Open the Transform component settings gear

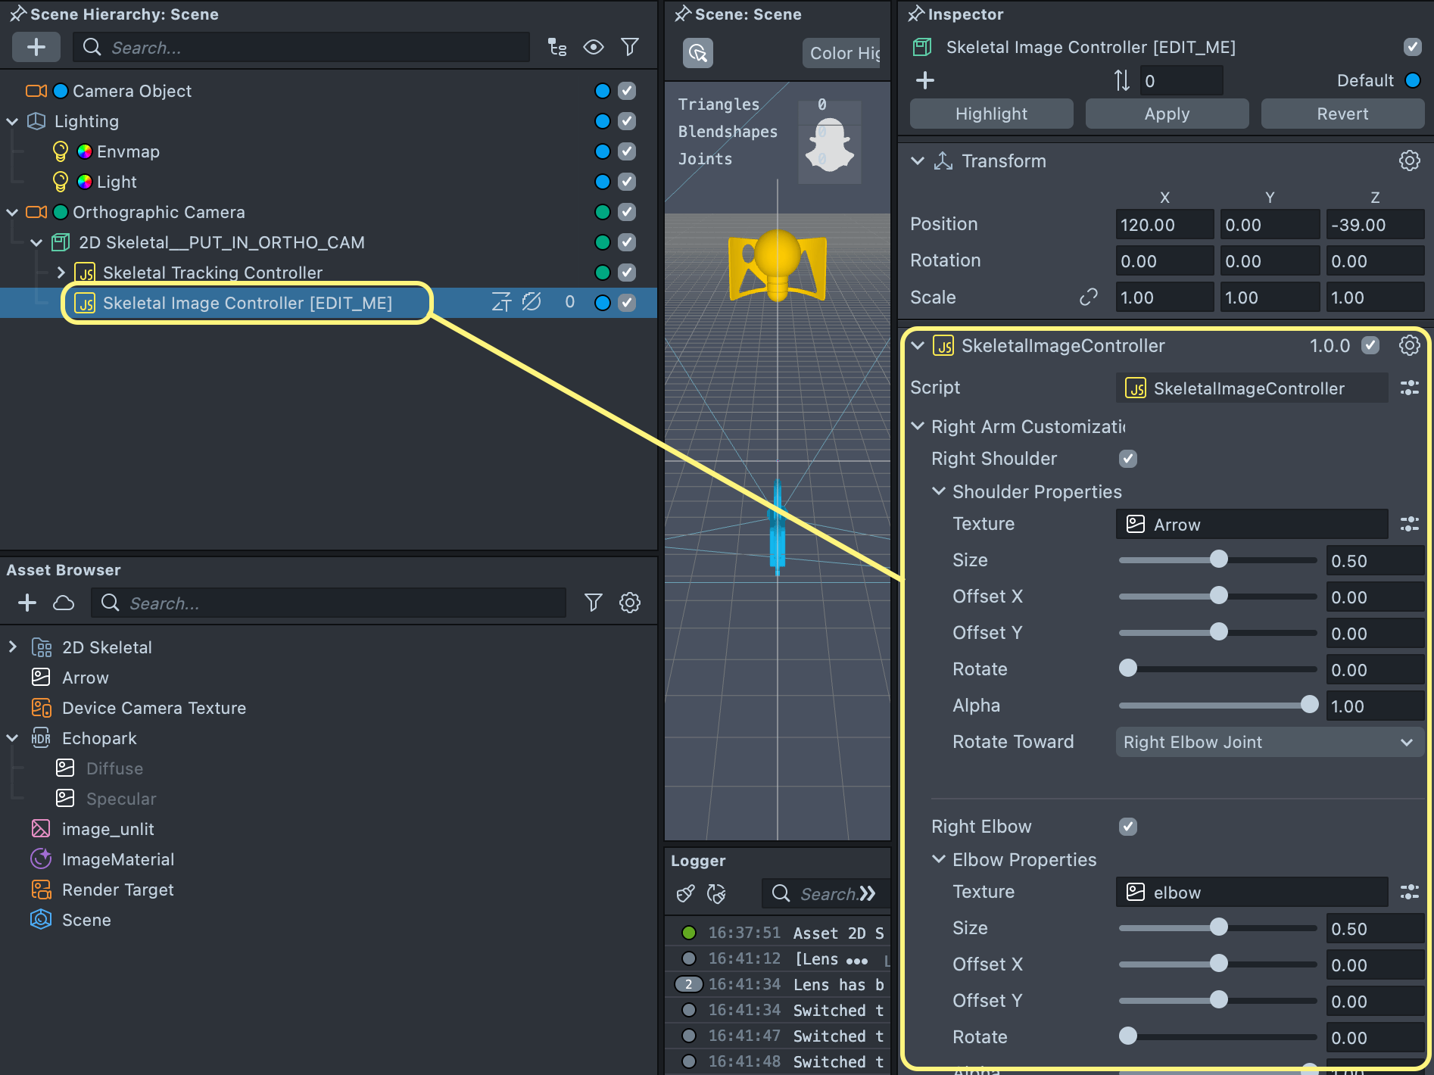coord(1408,160)
